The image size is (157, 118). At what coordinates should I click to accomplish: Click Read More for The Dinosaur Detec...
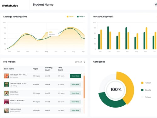pos(75,85)
